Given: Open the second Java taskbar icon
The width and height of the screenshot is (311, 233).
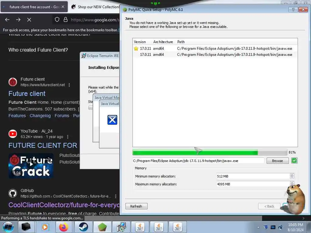Looking at the screenshot, I should [159, 227].
